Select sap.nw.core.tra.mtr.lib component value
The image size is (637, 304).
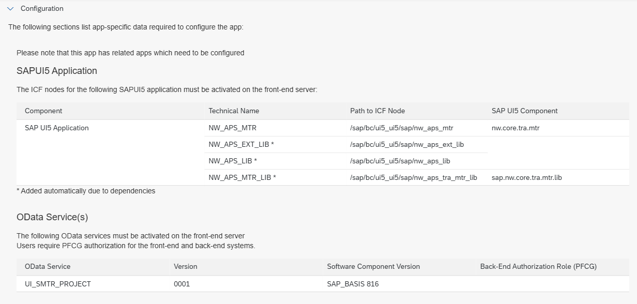click(527, 177)
